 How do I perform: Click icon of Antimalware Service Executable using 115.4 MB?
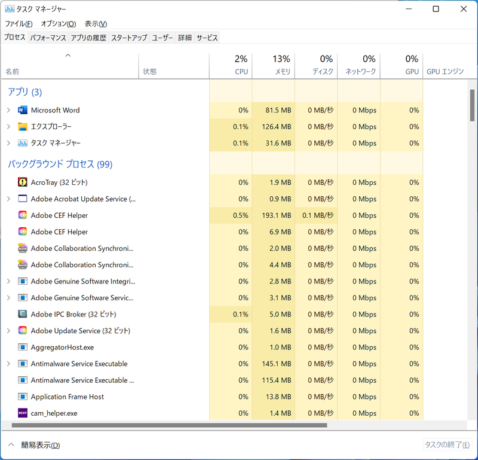pos(23,380)
